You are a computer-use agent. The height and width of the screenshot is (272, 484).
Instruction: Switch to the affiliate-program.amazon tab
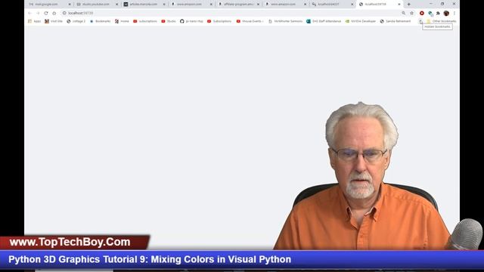point(239,5)
